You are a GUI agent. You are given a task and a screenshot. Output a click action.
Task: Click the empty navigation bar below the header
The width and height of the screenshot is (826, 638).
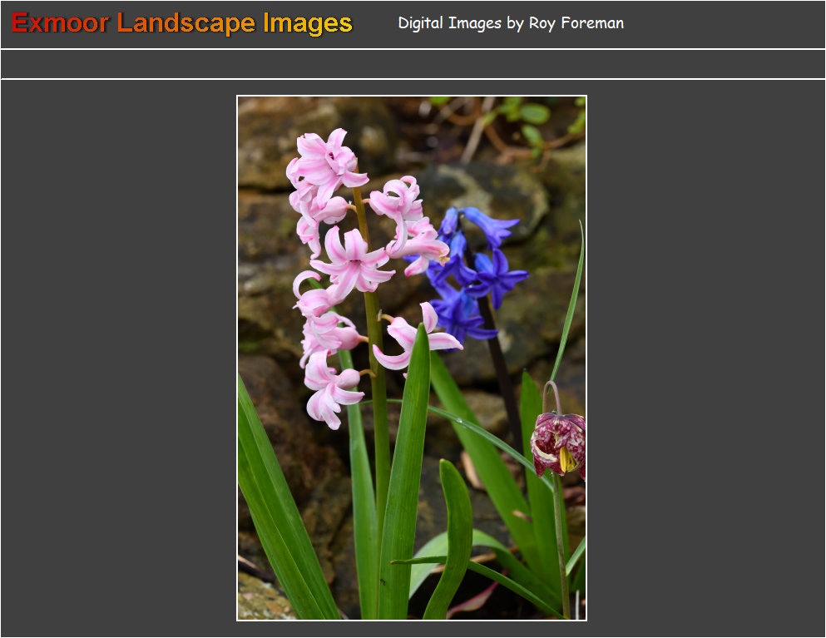(x=413, y=64)
